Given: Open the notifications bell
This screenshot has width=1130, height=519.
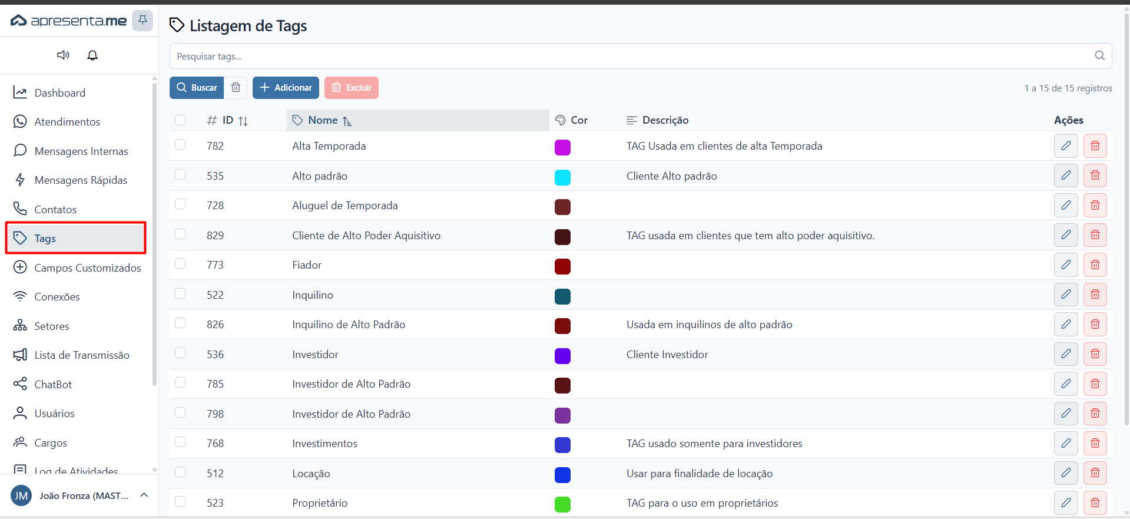Looking at the screenshot, I should 92,55.
